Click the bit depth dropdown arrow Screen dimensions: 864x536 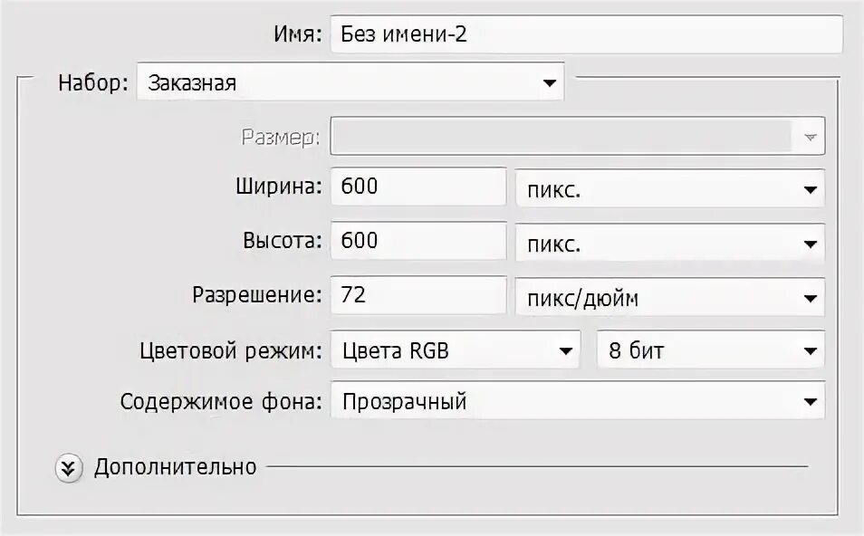(811, 349)
